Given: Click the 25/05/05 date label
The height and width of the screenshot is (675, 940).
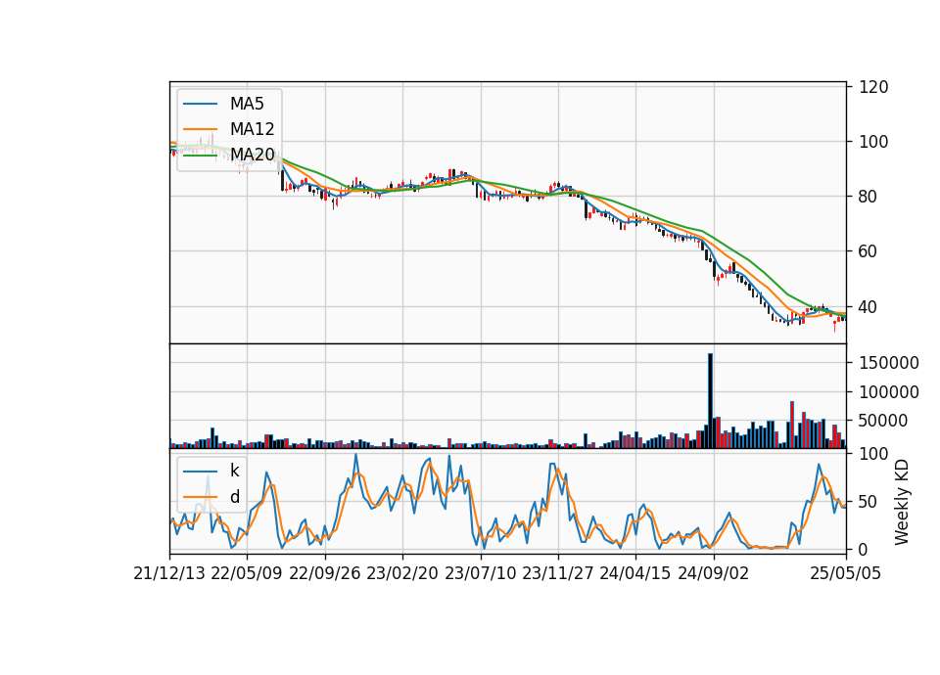Looking at the screenshot, I should [845, 573].
